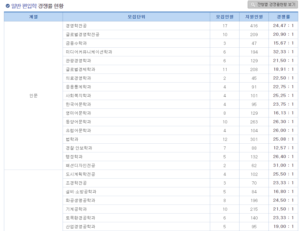Click the 26.30 : 1 ratio for 동양어문학과

coord(283,122)
